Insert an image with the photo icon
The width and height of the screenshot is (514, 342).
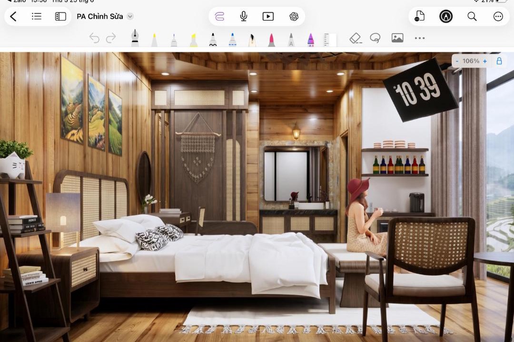click(x=397, y=38)
